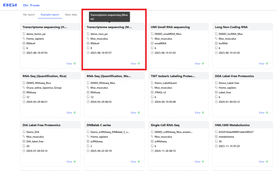Click green check icon on DNBelab C series card
Screen dimensions: 277x171
(x=139, y=162)
